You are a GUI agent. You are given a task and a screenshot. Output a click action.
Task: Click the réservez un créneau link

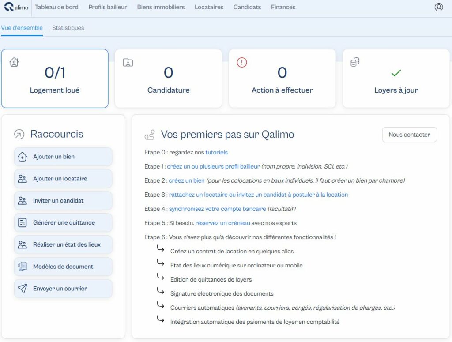(223, 223)
